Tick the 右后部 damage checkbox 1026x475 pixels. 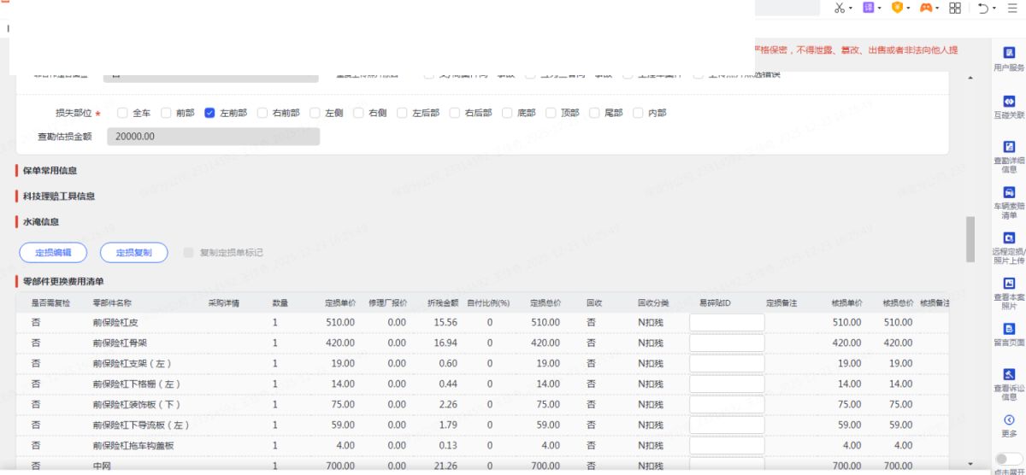point(454,113)
